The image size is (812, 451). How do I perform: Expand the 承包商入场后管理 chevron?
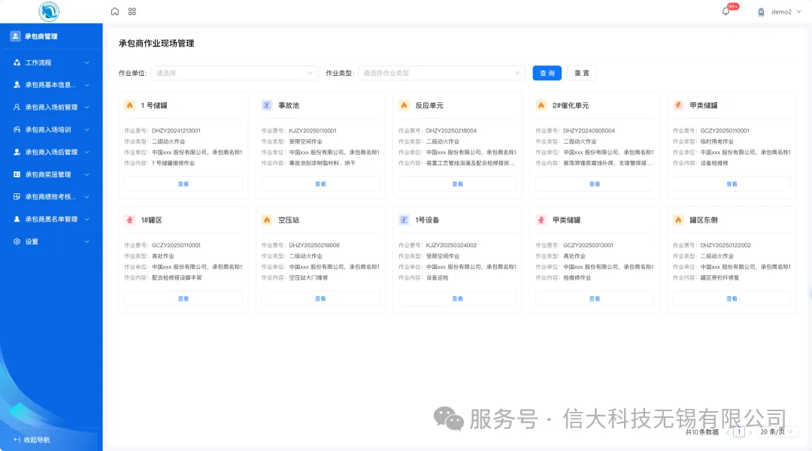[x=86, y=153]
